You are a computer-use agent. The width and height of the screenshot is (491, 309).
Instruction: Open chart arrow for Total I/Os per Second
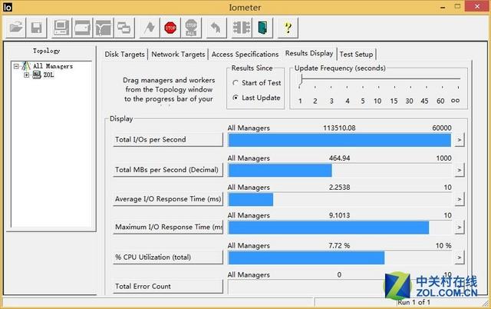click(459, 140)
